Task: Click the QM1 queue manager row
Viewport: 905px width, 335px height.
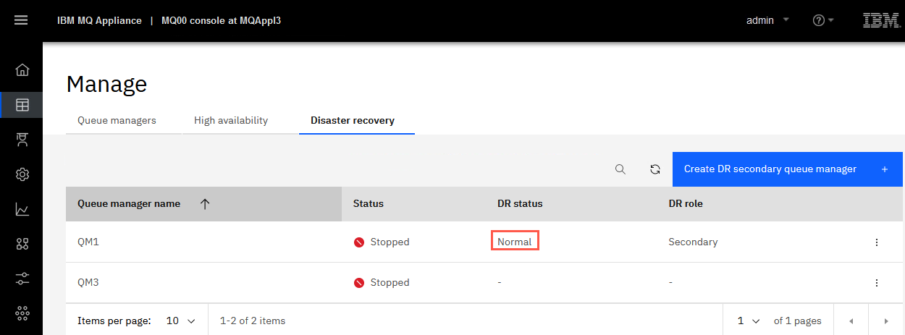Action: click(484, 242)
